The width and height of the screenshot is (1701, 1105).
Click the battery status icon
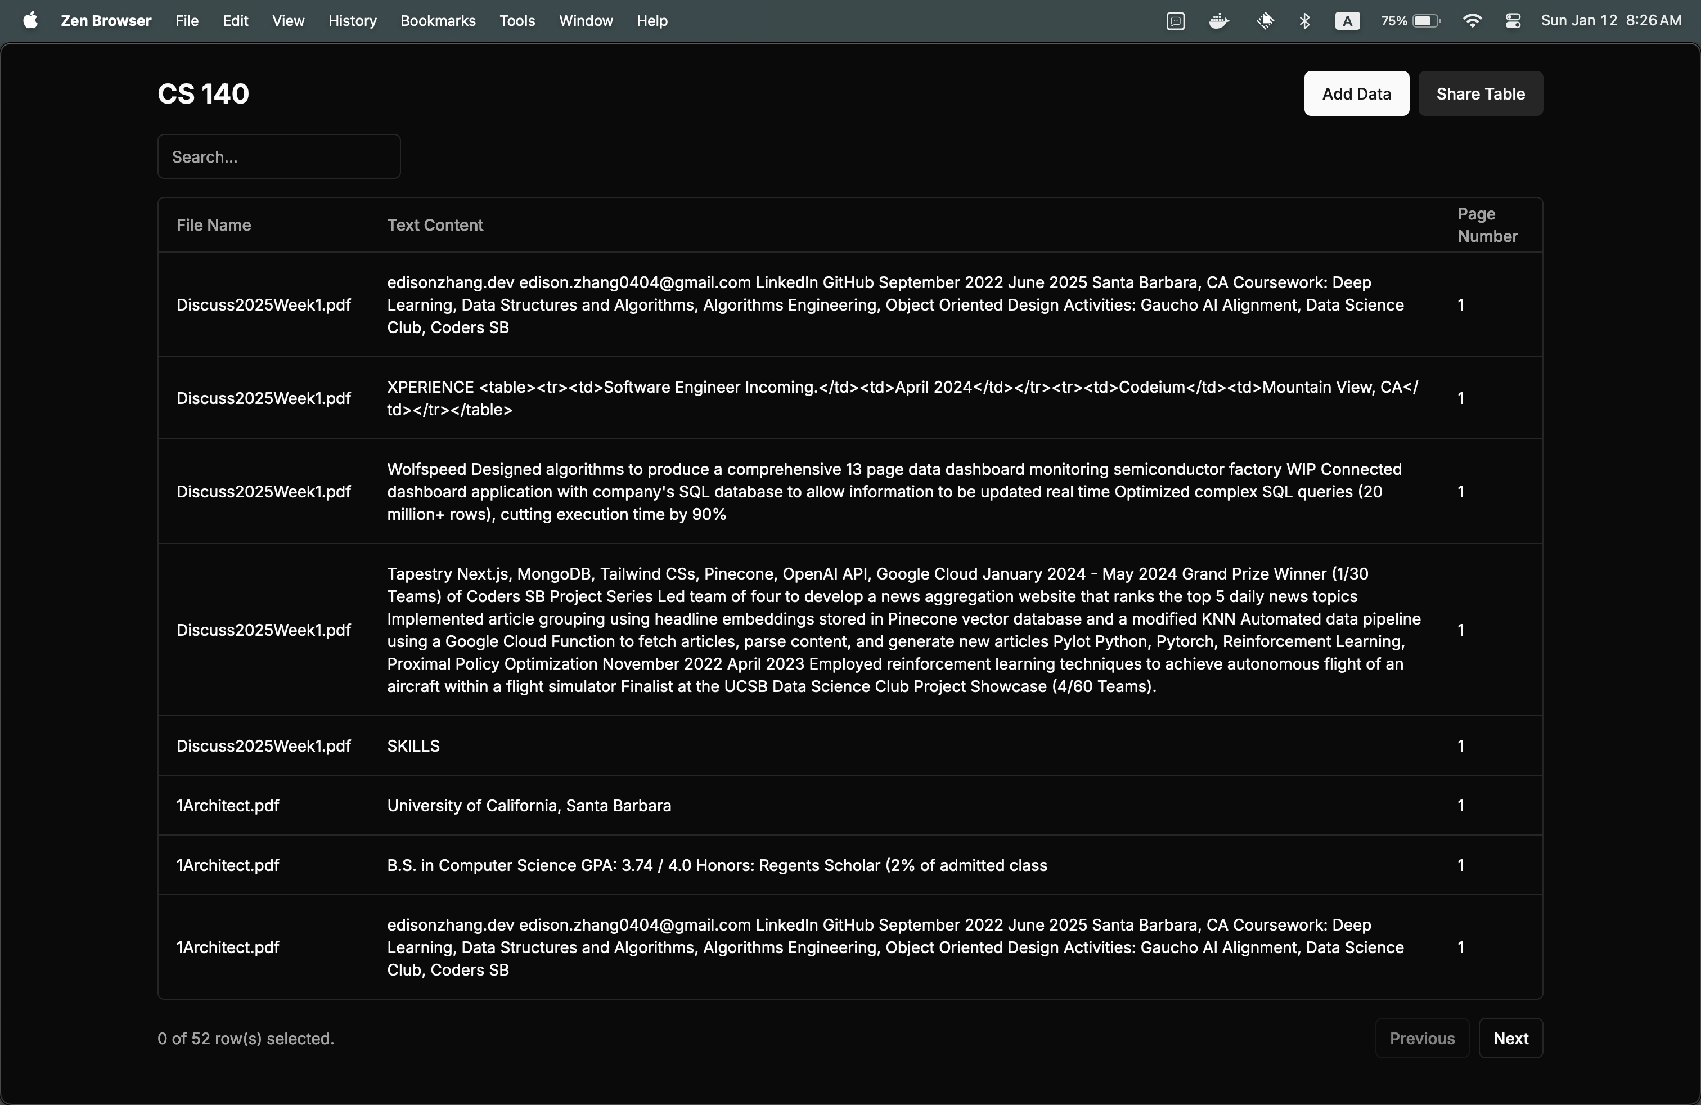click(1426, 21)
